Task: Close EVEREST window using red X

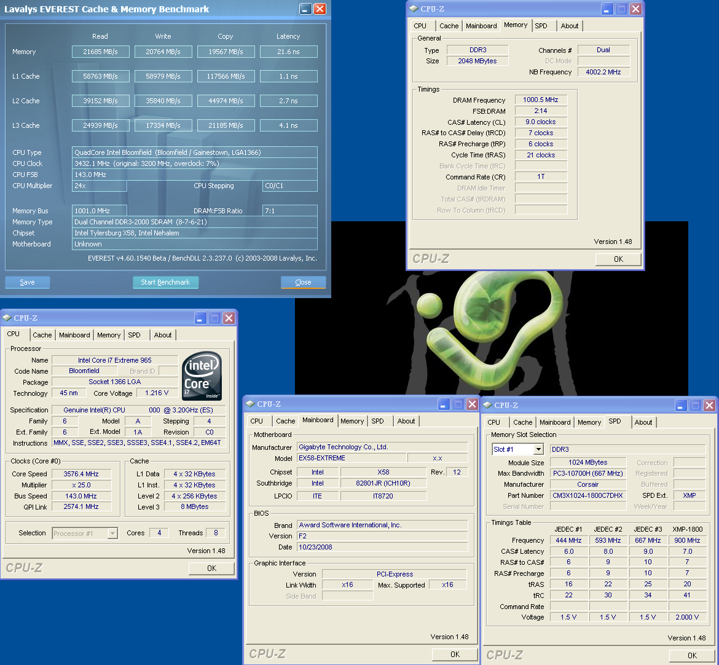Action: tap(320, 9)
